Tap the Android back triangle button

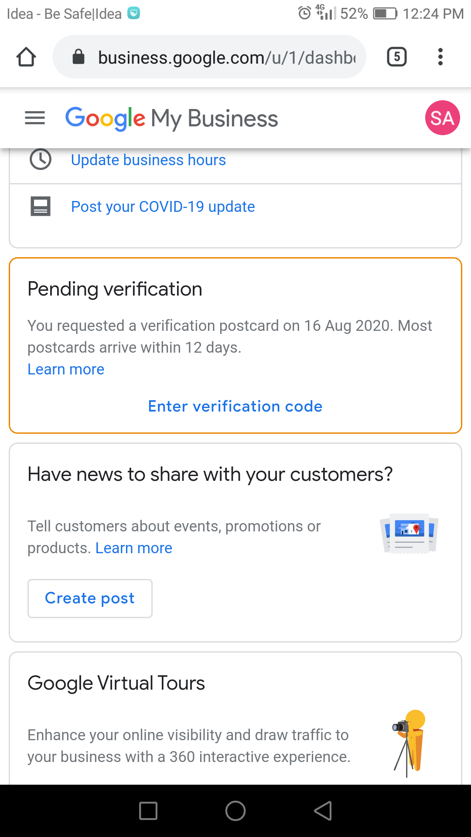coord(323,811)
